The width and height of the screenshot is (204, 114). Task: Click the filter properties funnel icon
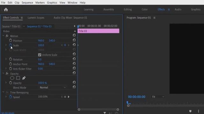(105, 113)
